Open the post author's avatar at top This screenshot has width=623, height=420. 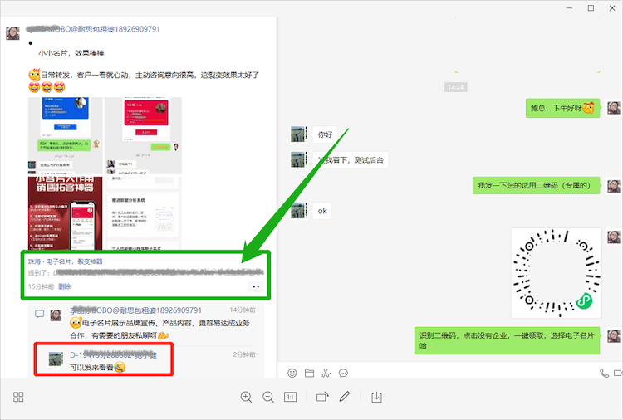12,33
